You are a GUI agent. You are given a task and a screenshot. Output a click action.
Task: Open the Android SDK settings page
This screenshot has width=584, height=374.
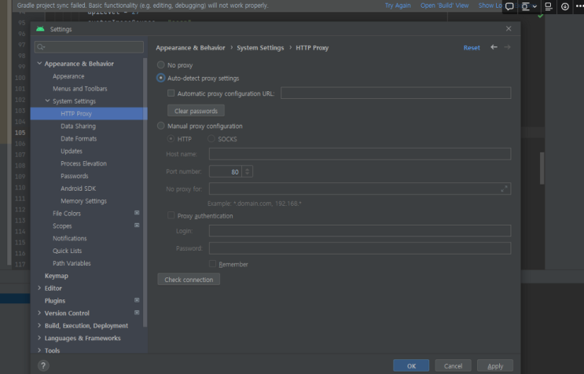79,189
